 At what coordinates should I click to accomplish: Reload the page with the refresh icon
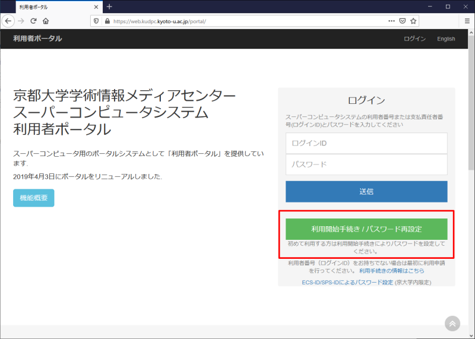33,21
